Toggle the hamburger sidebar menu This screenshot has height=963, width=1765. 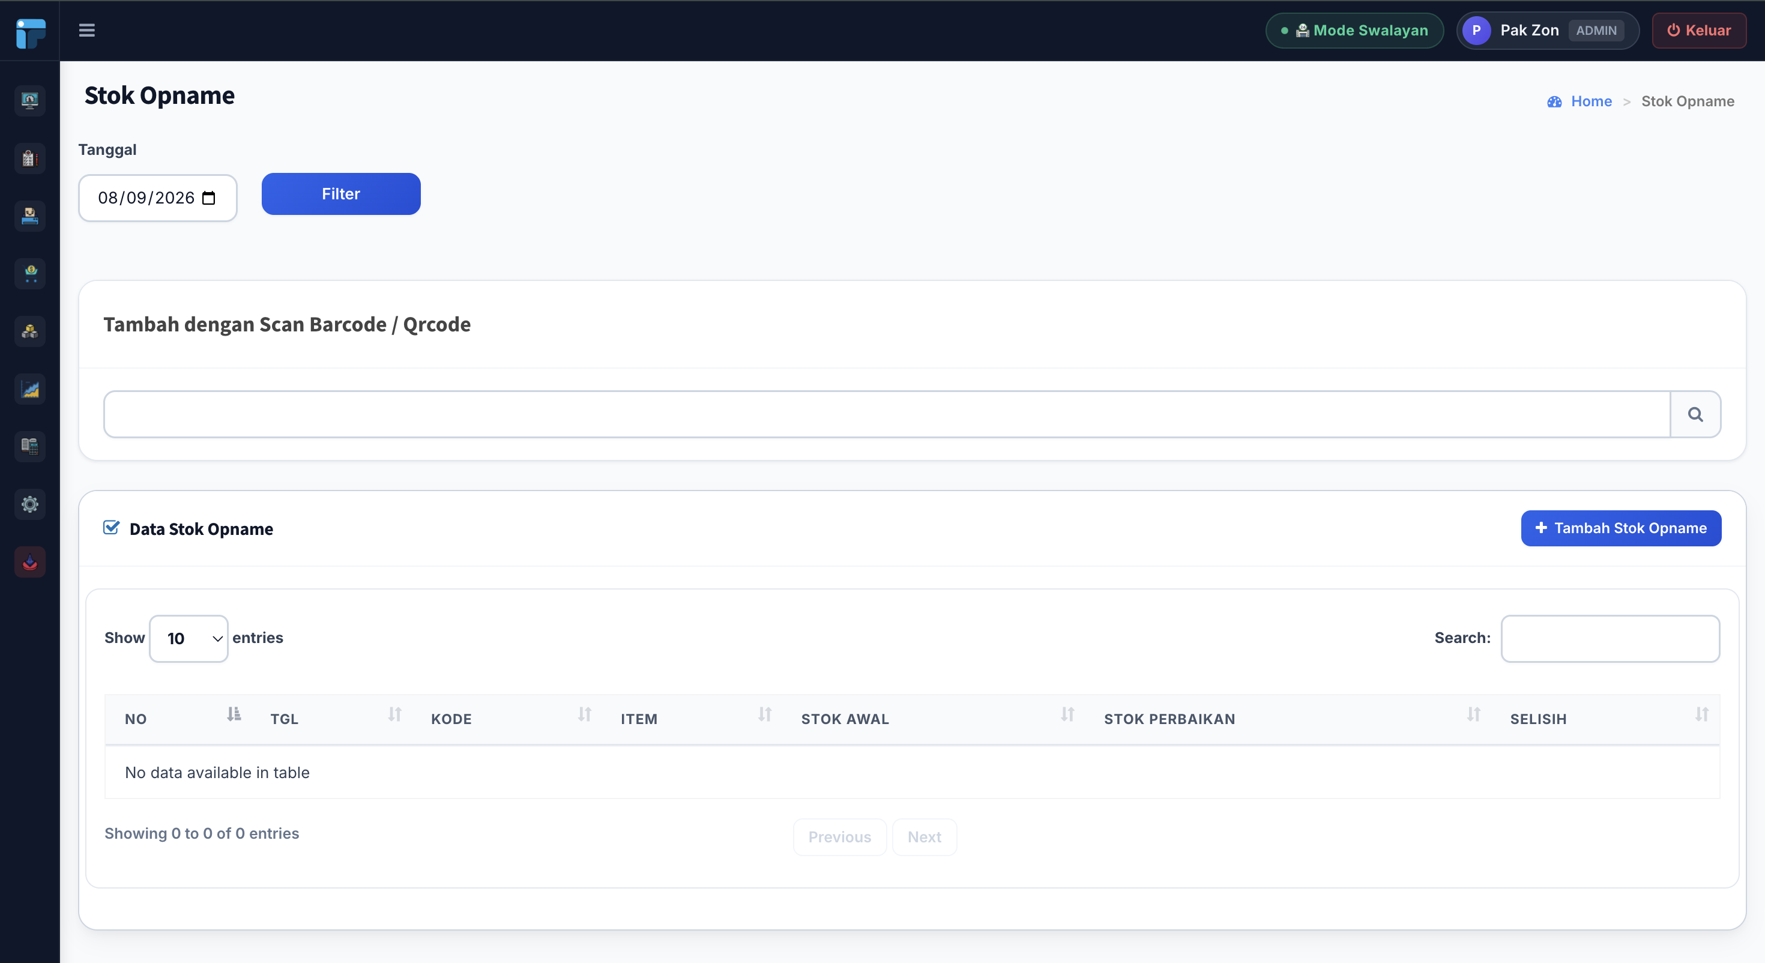tap(86, 30)
